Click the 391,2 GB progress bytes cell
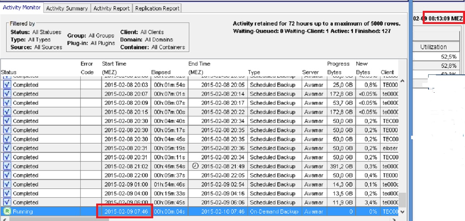The image size is (465, 221). [341, 166]
